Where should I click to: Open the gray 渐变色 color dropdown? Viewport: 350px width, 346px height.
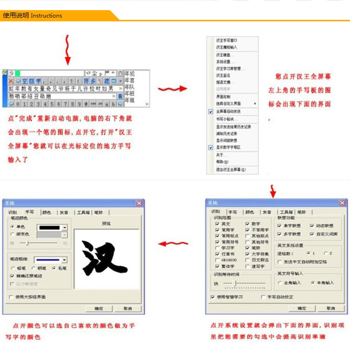click(x=64, y=235)
